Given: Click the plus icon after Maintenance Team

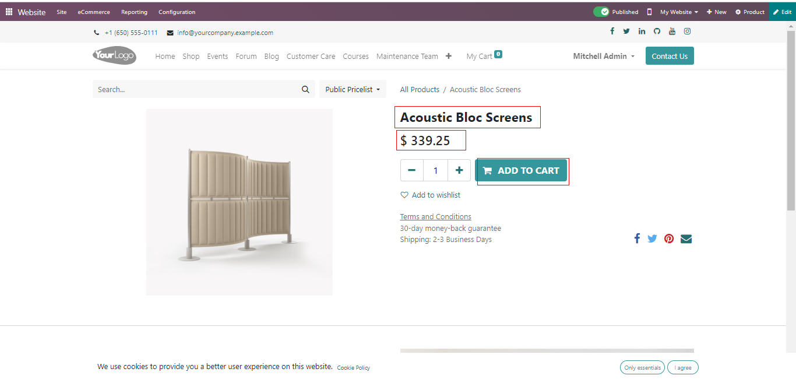Looking at the screenshot, I should tap(448, 56).
